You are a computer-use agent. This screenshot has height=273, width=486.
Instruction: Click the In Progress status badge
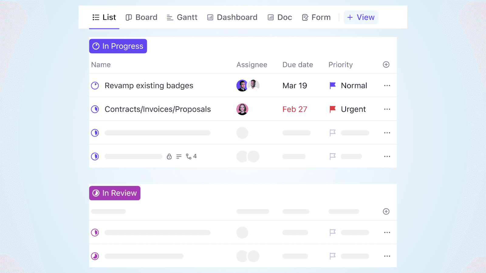click(118, 46)
